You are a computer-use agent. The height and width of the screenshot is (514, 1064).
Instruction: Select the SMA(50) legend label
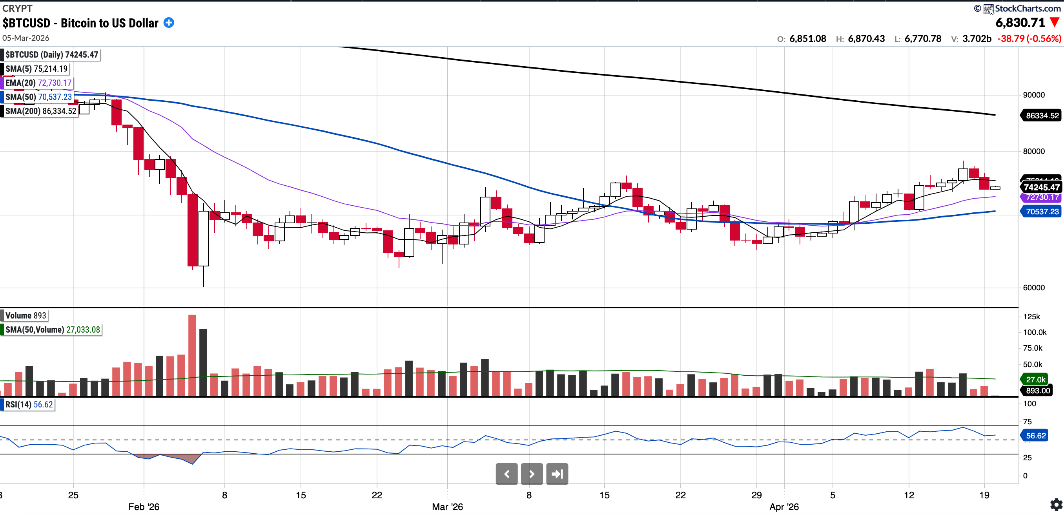click(x=38, y=97)
